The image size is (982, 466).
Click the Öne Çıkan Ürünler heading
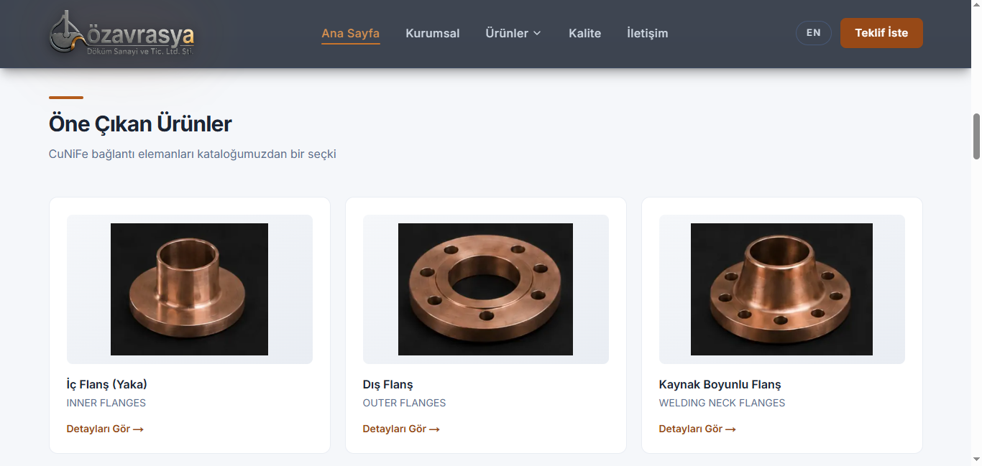click(x=140, y=124)
